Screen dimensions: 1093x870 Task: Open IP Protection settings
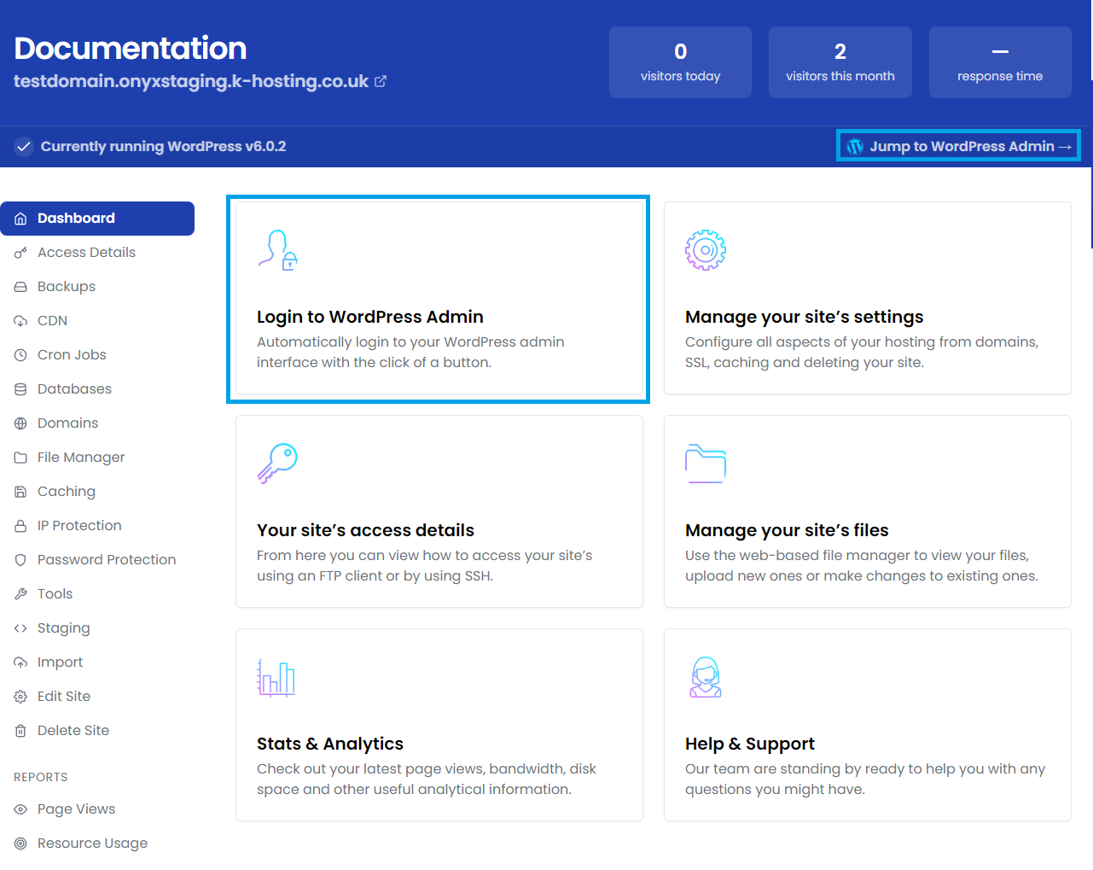(x=97, y=526)
